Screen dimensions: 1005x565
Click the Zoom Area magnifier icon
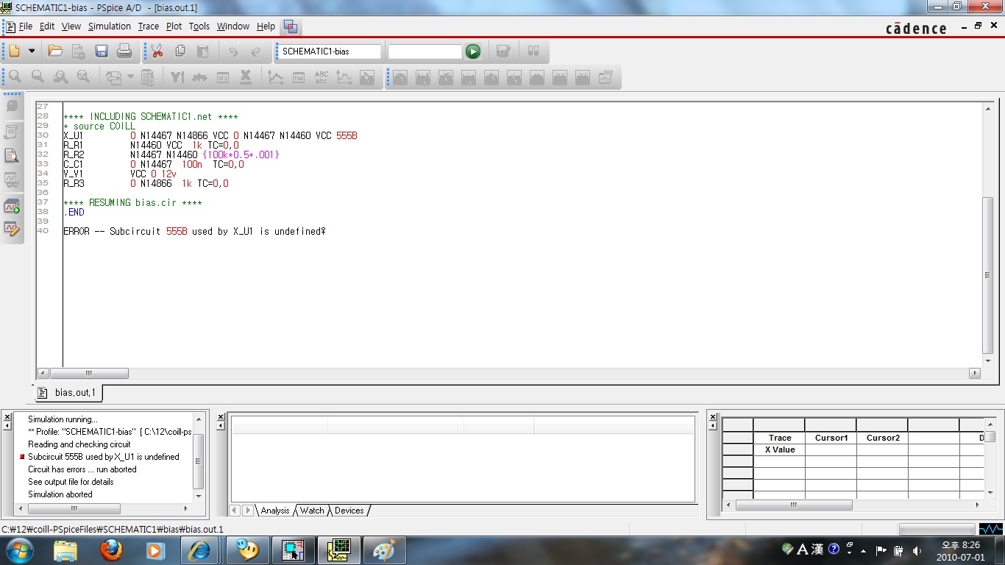point(60,77)
